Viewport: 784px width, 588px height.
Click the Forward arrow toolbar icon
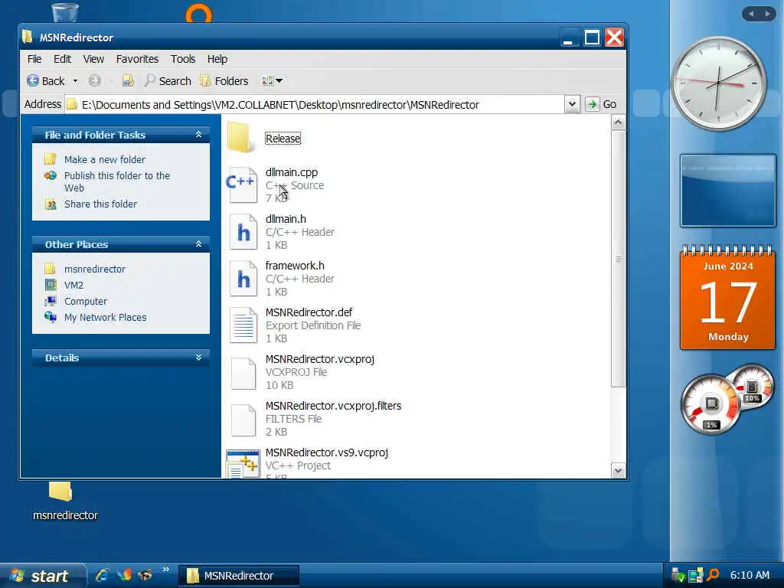(x=94, y=80)
